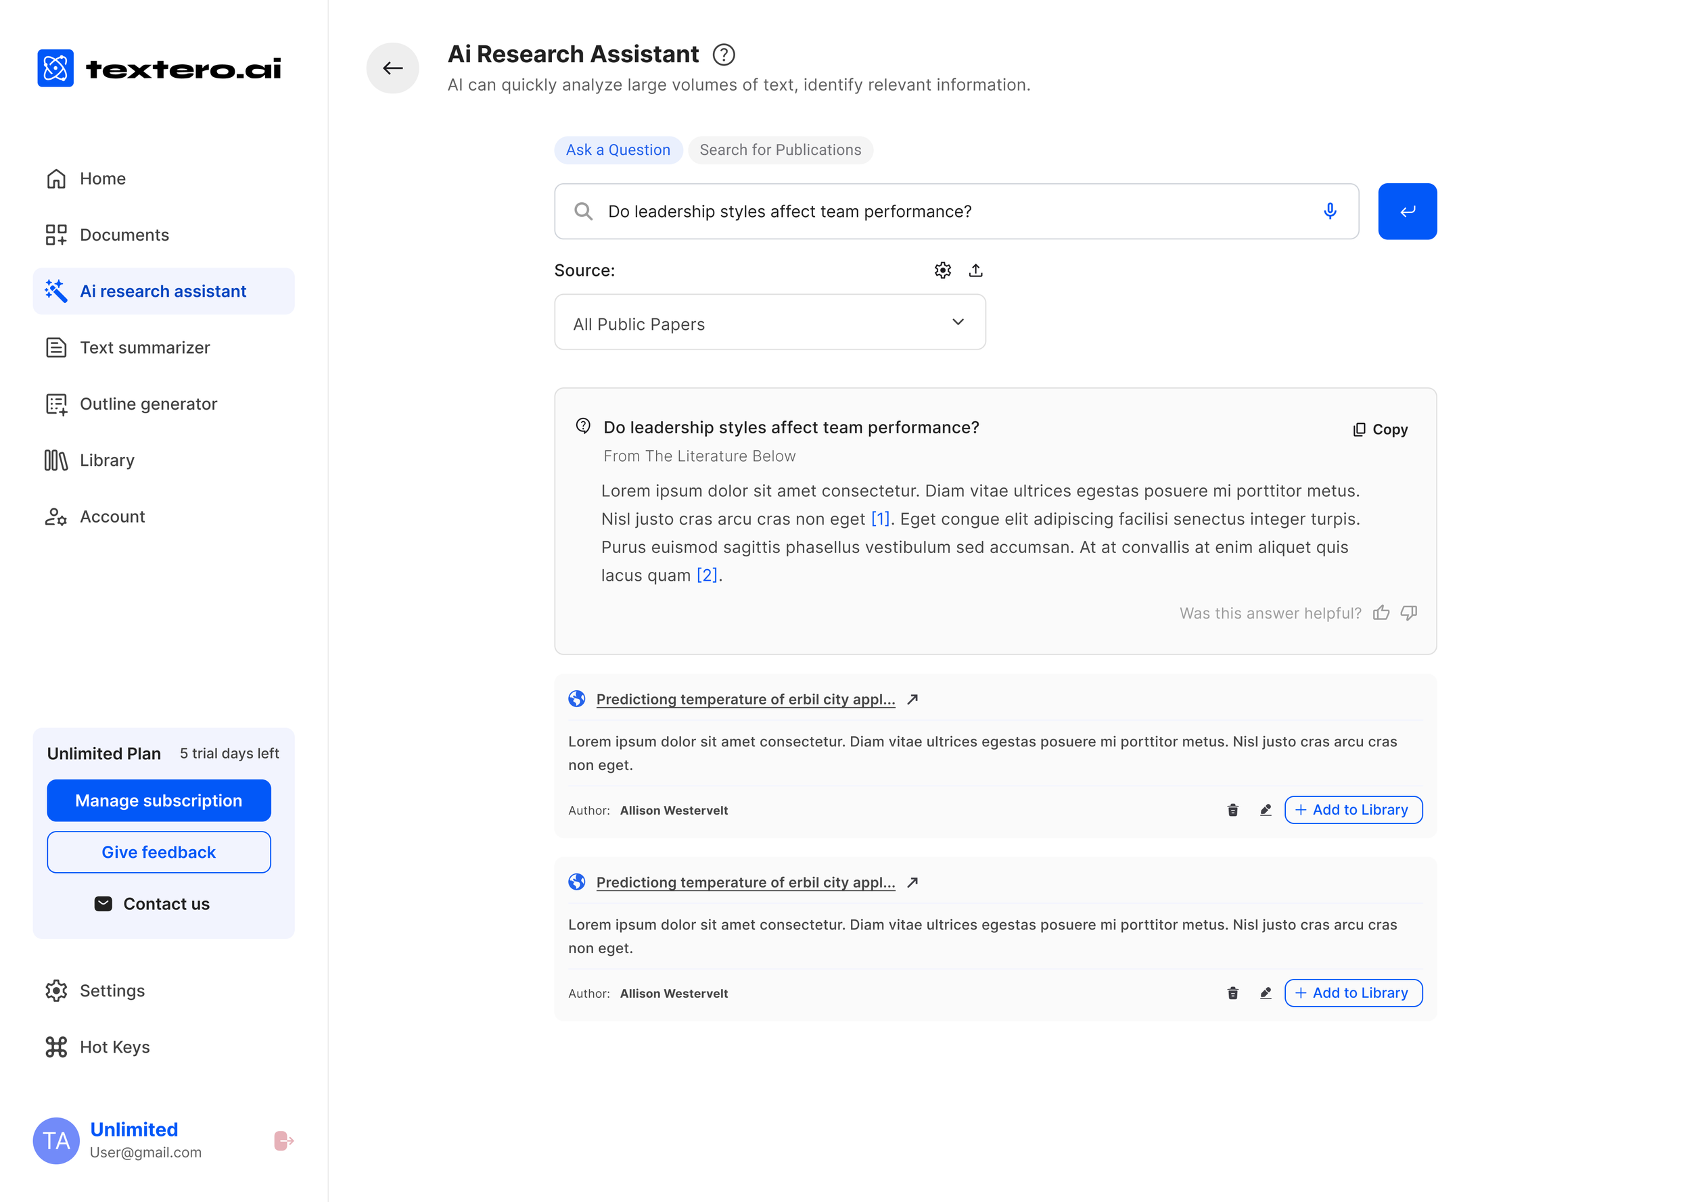Open source settings gear icon

[942, 270]
